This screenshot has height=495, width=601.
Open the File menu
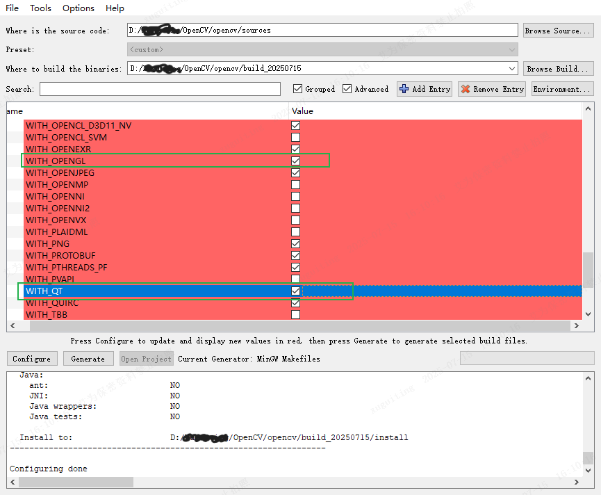[x=12, y=8]
